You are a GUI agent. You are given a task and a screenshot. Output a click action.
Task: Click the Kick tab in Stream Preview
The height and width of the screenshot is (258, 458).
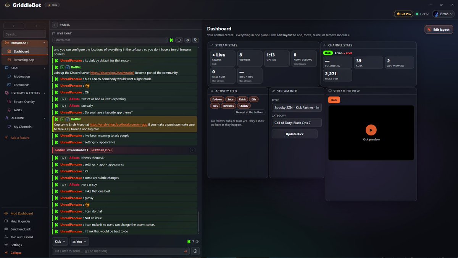click(x=334, y=100)
